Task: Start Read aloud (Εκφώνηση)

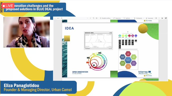Action: point(117,18)
